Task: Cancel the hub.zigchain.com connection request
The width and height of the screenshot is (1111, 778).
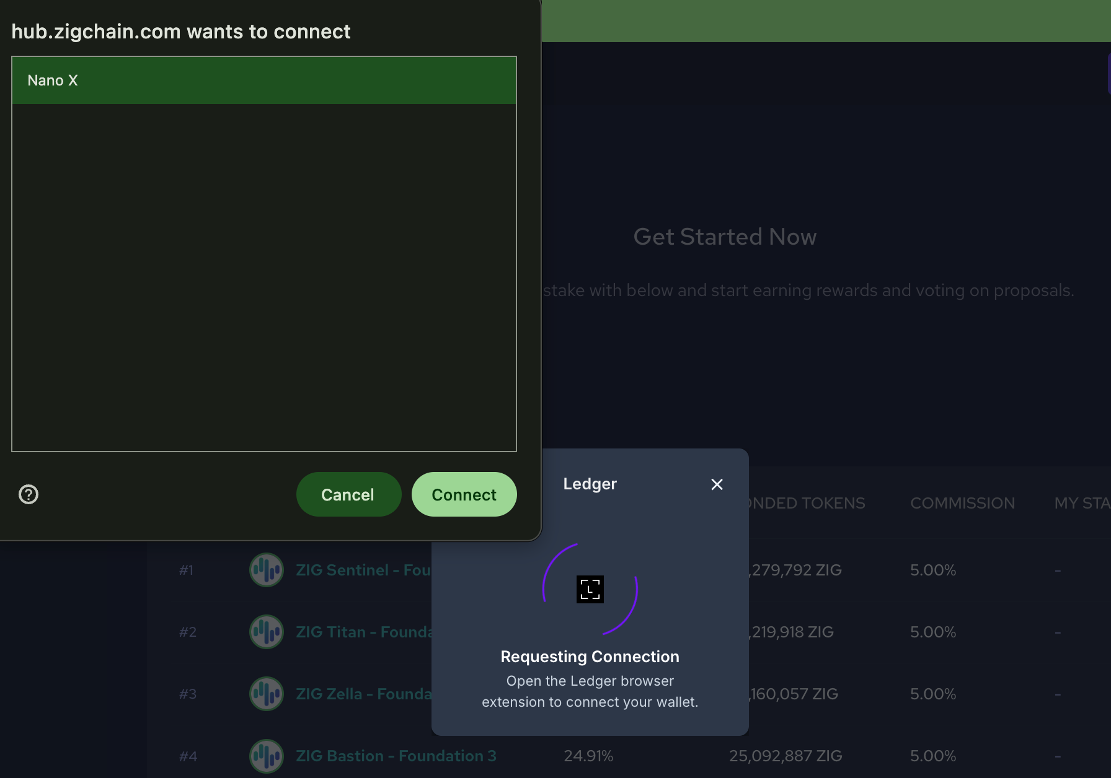Action: tap(348, 494)
